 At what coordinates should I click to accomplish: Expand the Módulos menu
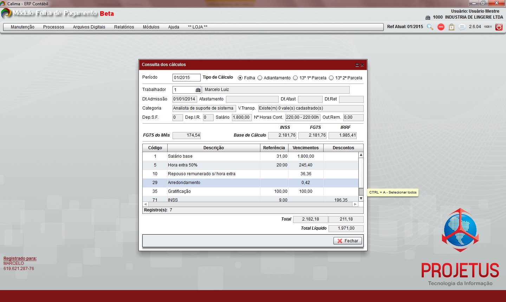click(x=151, y=27)
